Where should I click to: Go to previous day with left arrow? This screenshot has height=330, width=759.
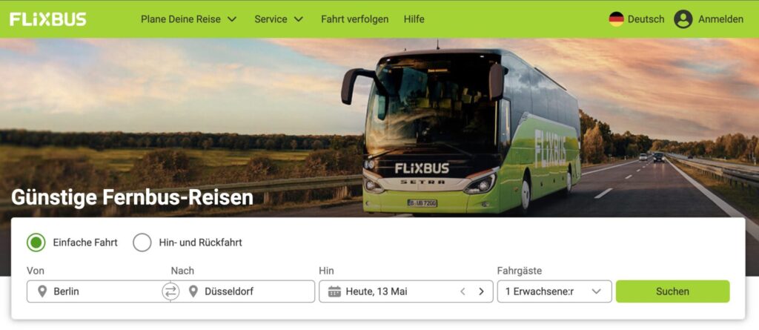(463, 291)
